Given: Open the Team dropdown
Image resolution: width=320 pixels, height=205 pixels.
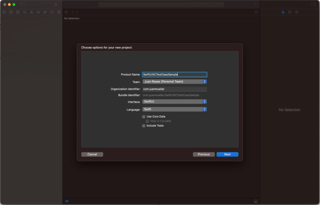Looking at the screenshot, I should (174, 82).
